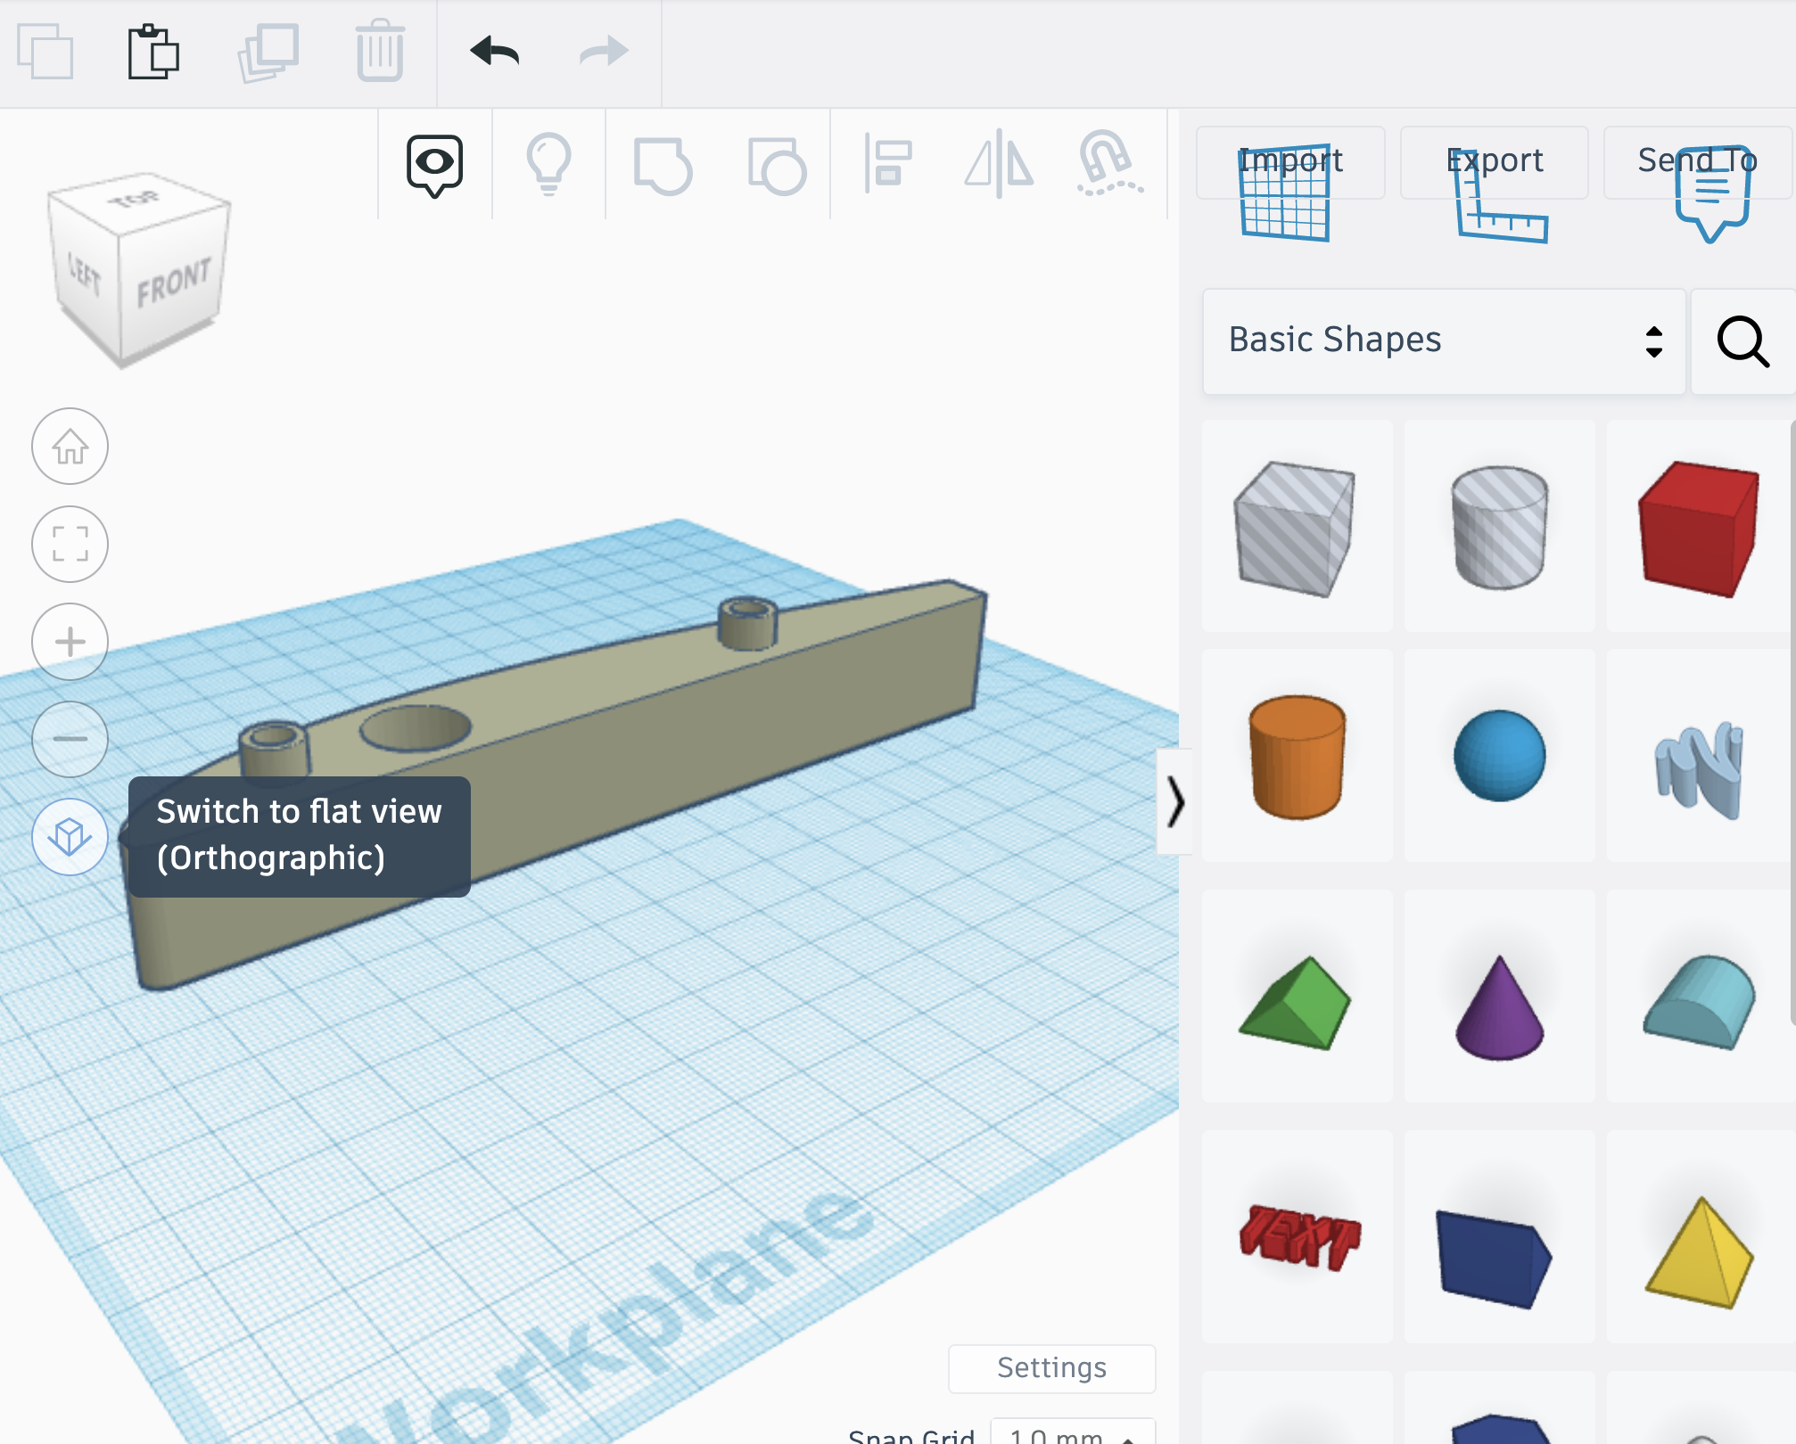The image size is (1796, 1444).
Task: Pick the red Text shape
Action: 1297,1238
